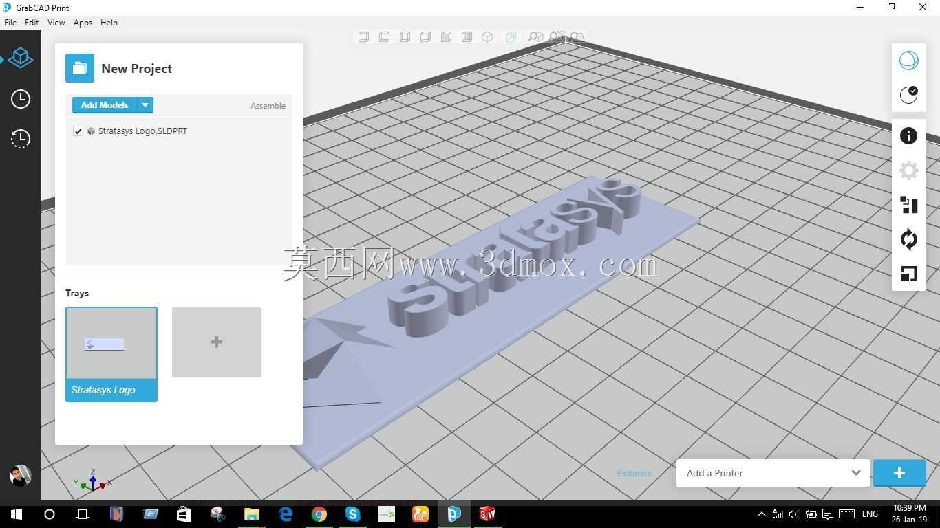Switch to slice preview icon with checkmark
The height and width of the screenshot is (528, 940).
(x=908, y=94)
